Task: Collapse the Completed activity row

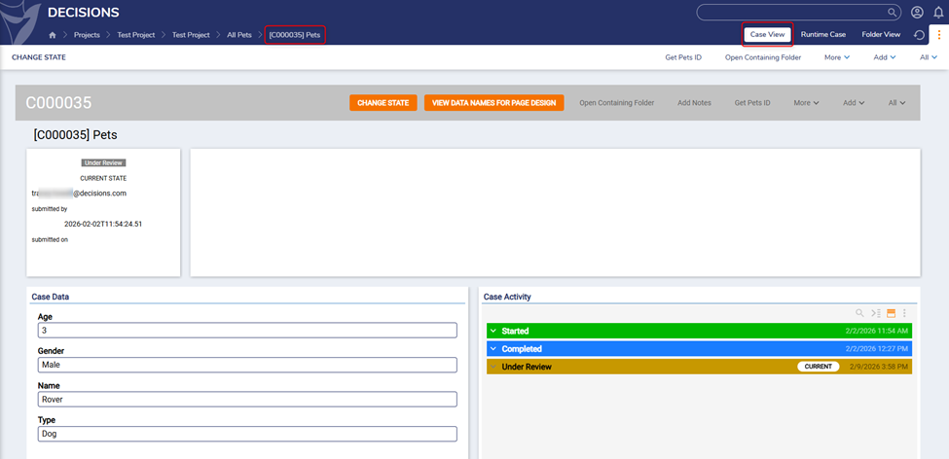Action: tap(493, 349)
